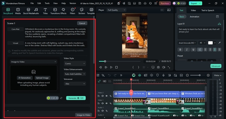
Task: Expand the text color dropdown arrow
Action: click(x=215, y=43)
